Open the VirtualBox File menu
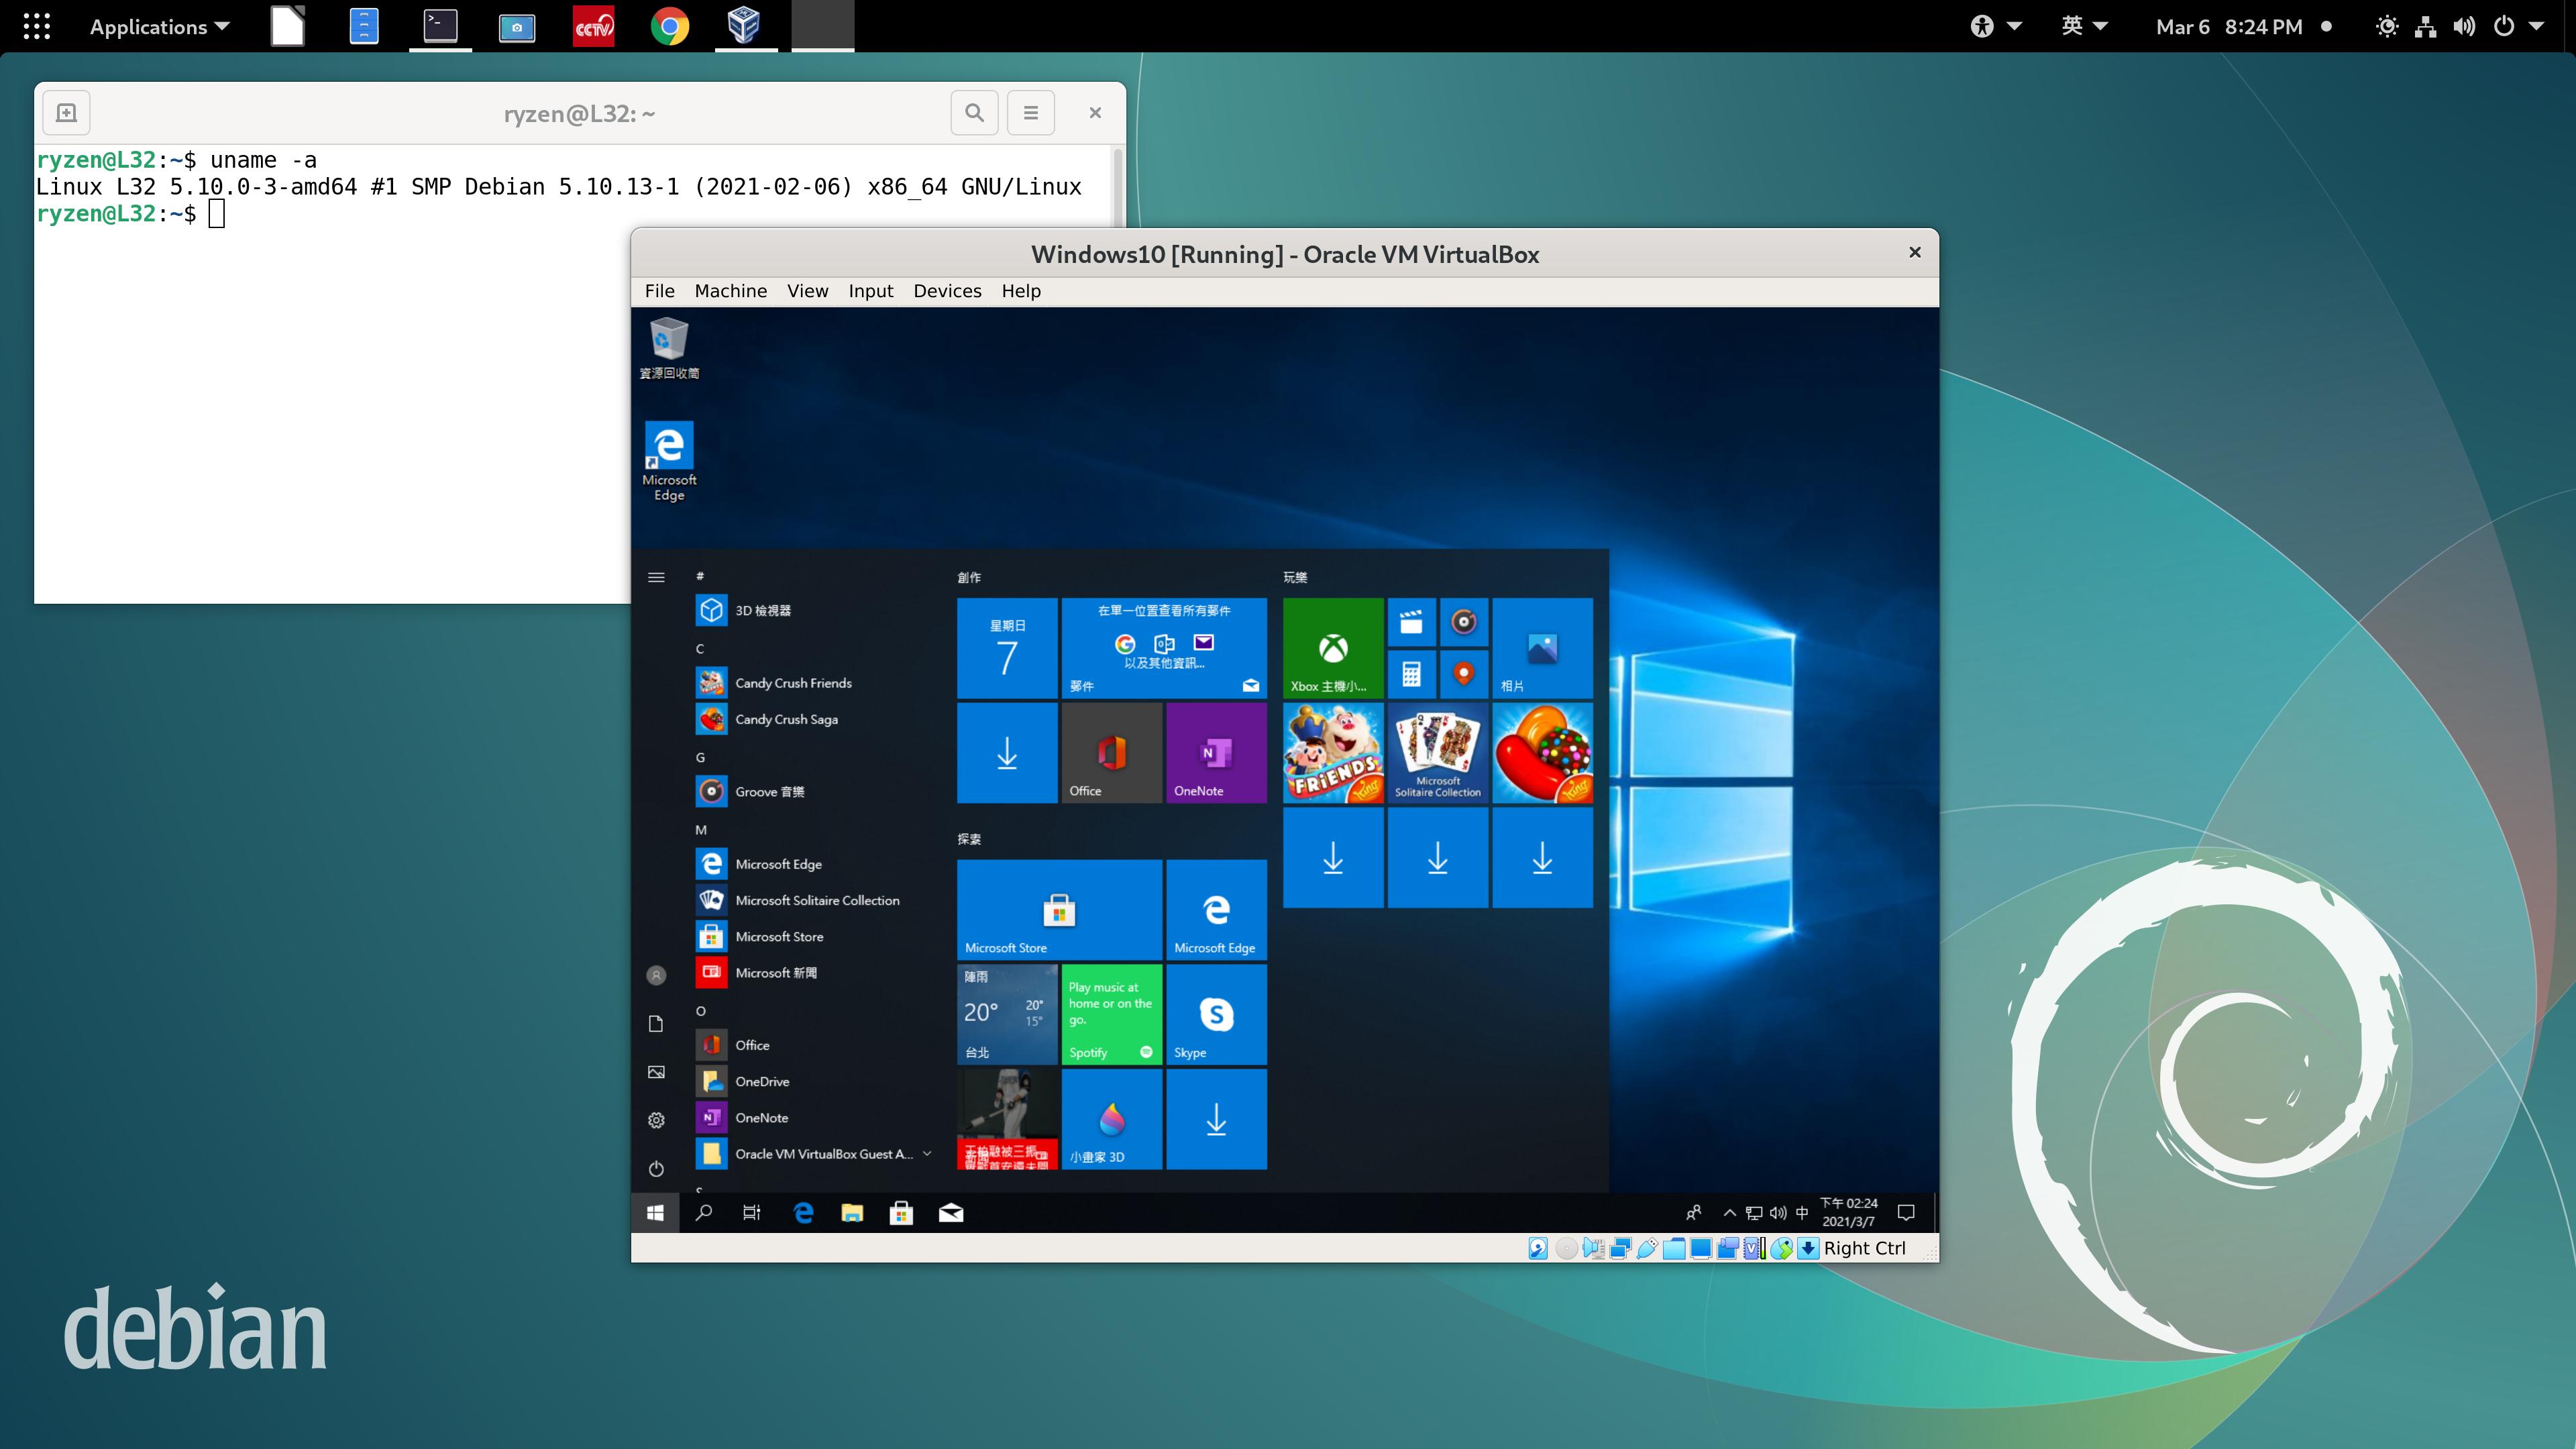 [x=659, y=291]
